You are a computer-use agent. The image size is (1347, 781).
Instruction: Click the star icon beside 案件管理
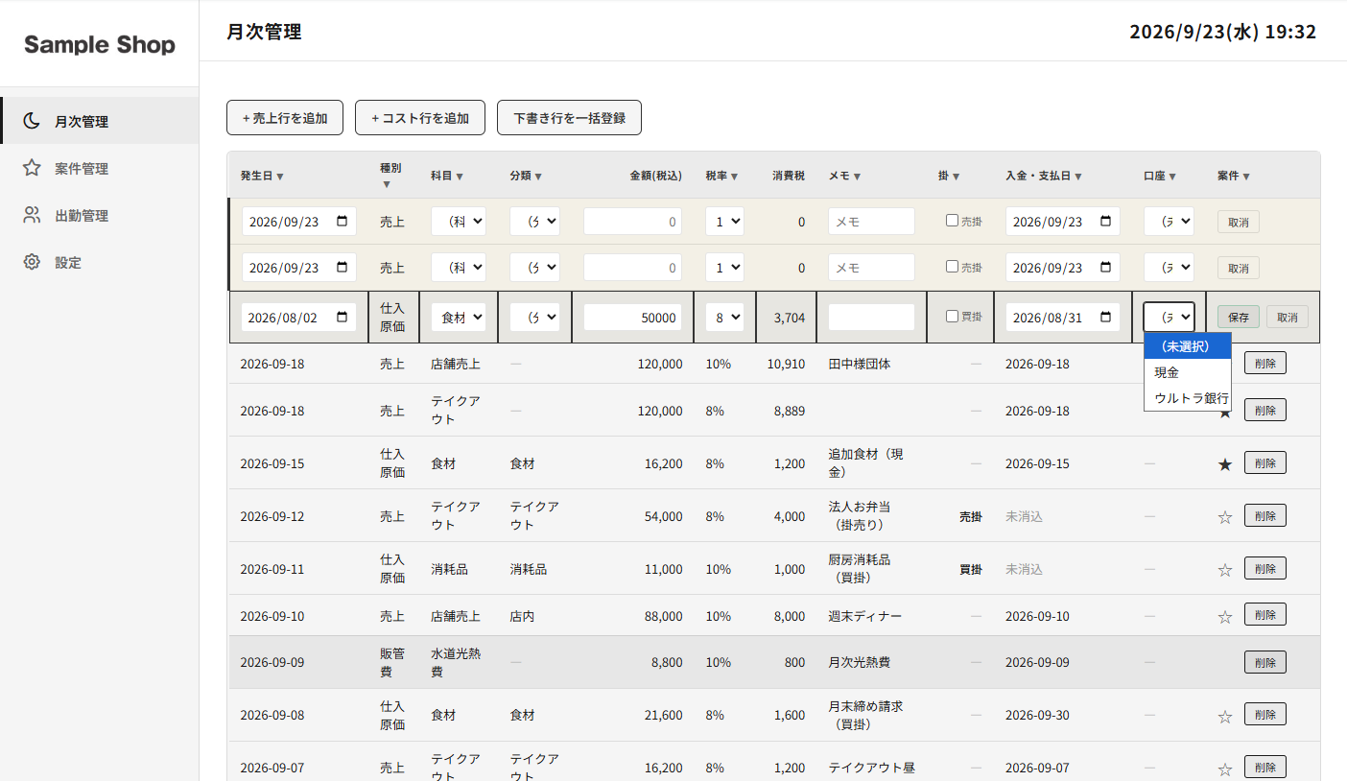(x=32, y=168)
